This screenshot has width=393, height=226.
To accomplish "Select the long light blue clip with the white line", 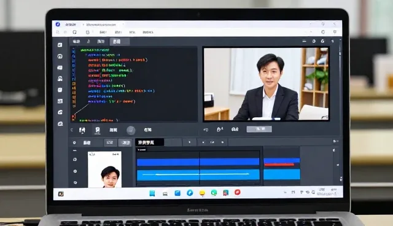I will (198, 175).
